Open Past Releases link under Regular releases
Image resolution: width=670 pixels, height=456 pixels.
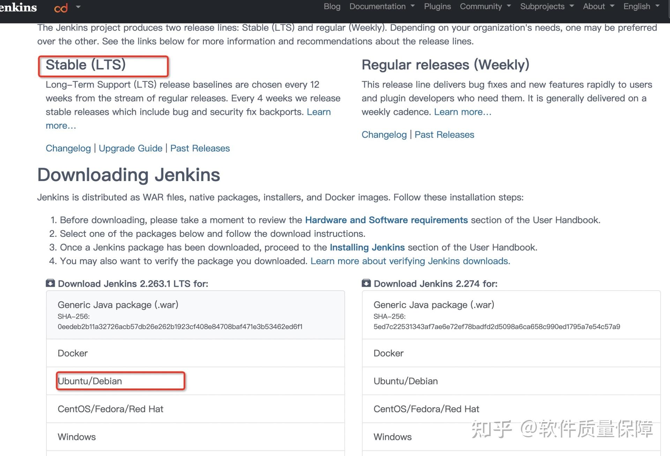[444, 135]
